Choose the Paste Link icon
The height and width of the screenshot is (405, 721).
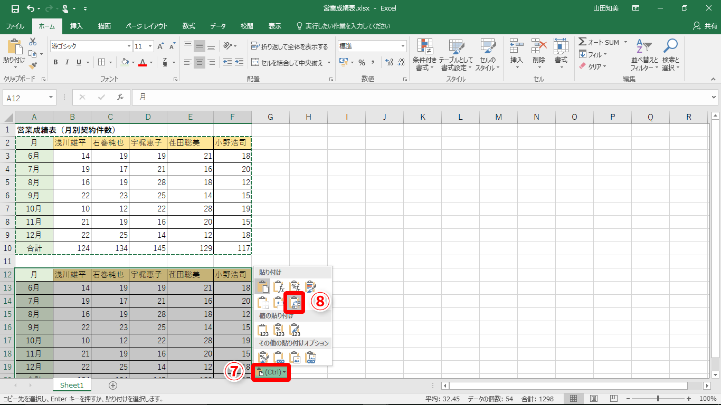[x=279, y=358]
